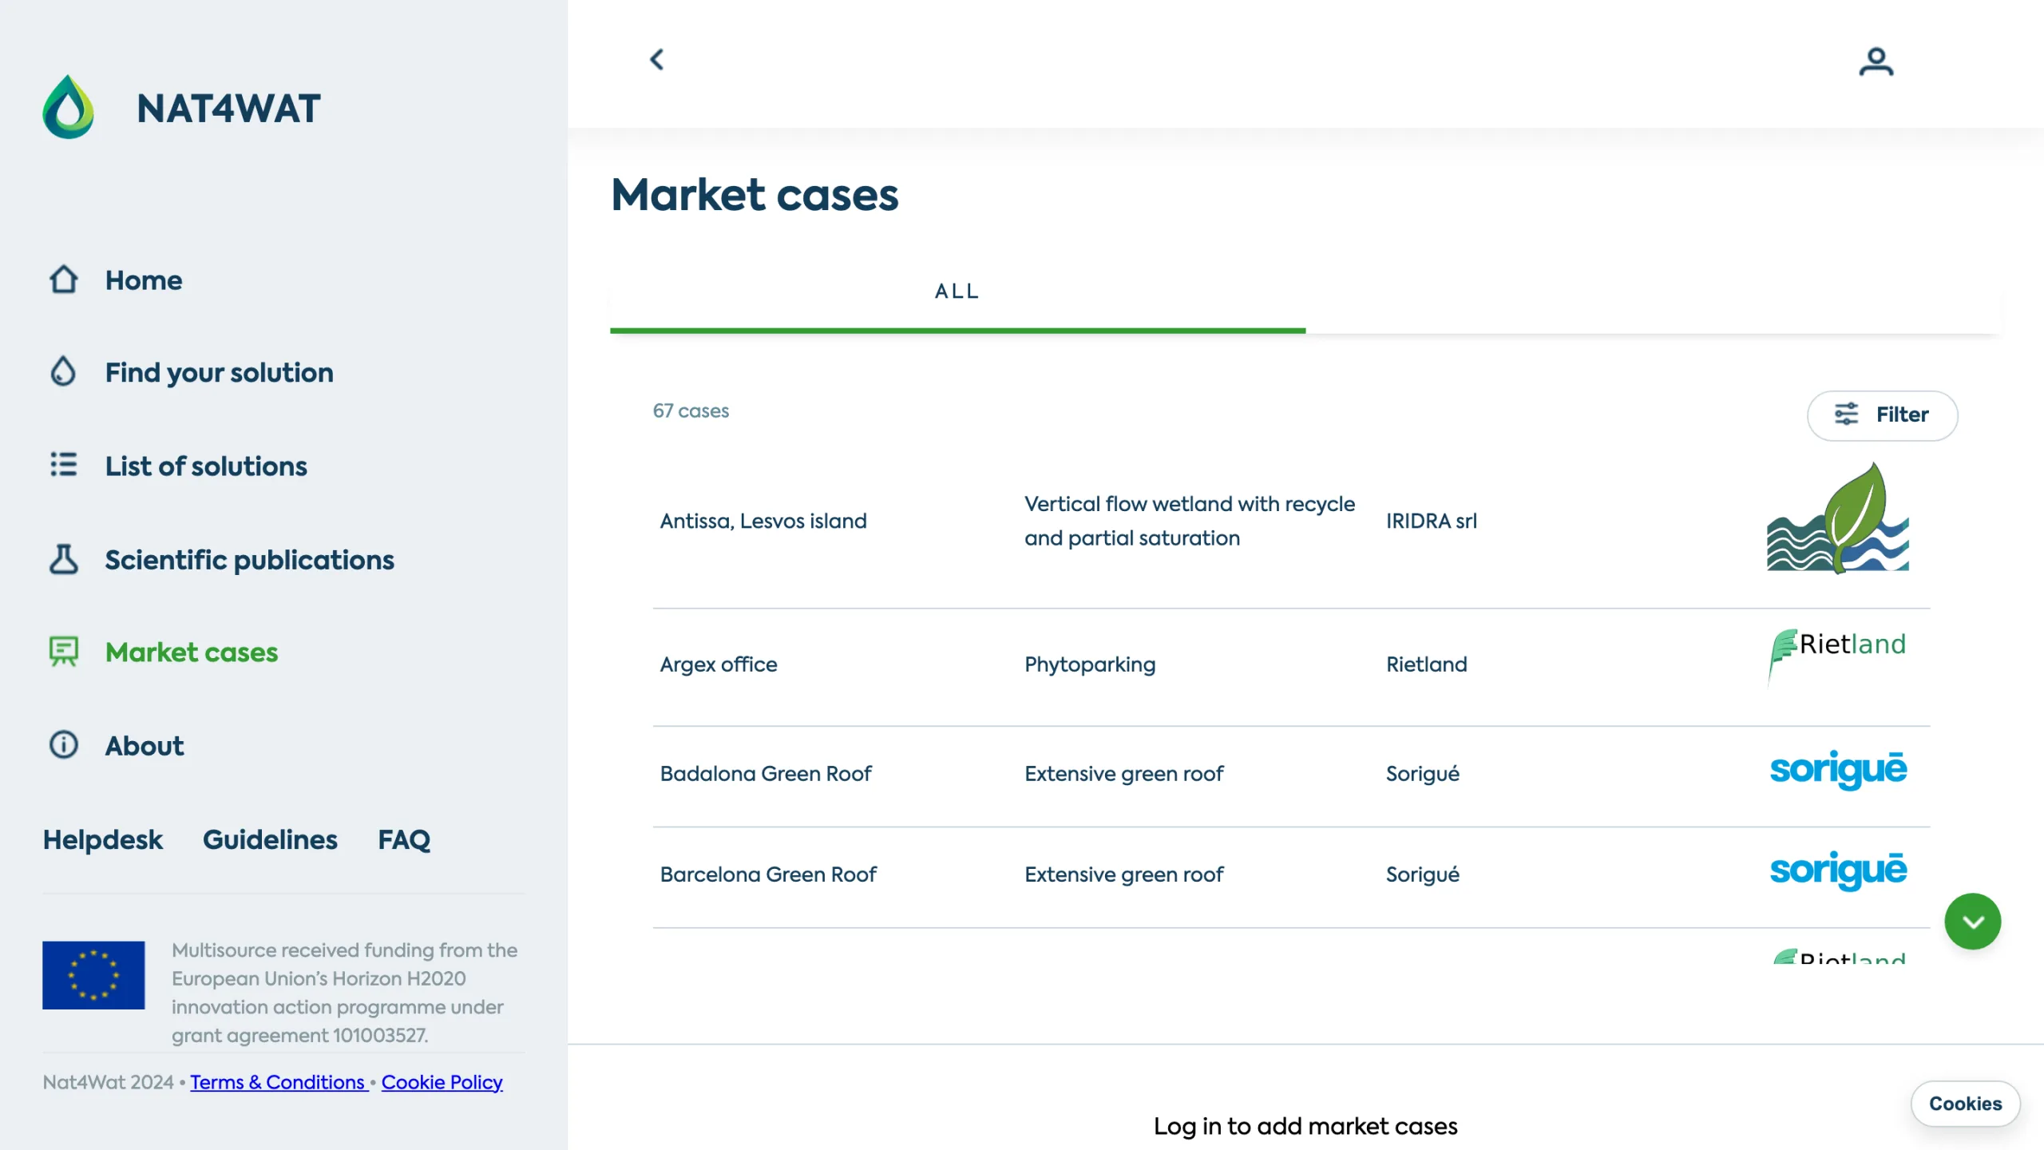Click the Cookies button
Image resolution: width=2044 pixels, height=1150 pixels.
[x=1965, y=1104]
